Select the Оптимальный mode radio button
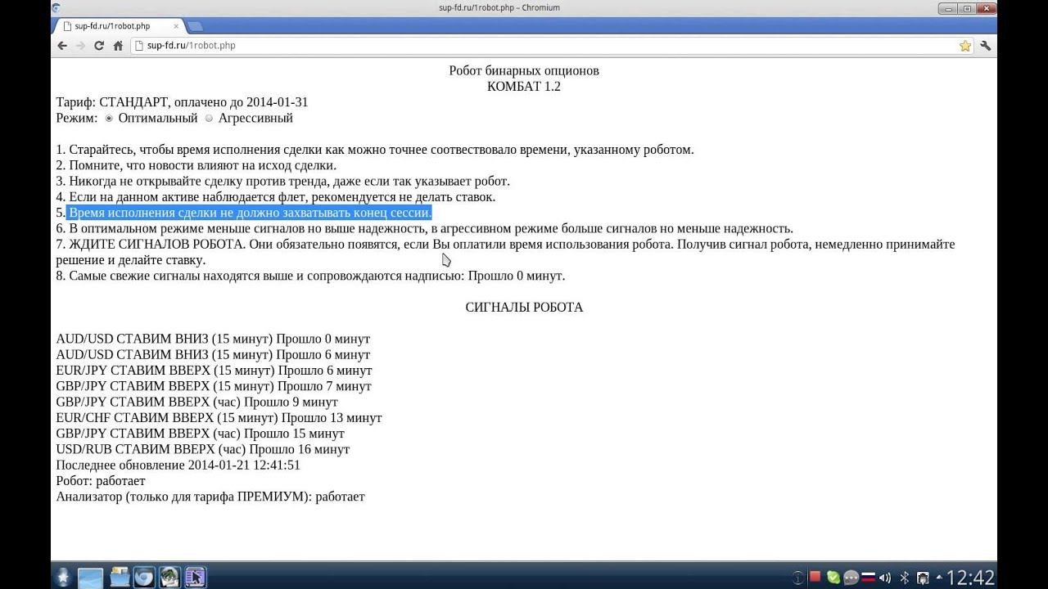 coord(109,119)
